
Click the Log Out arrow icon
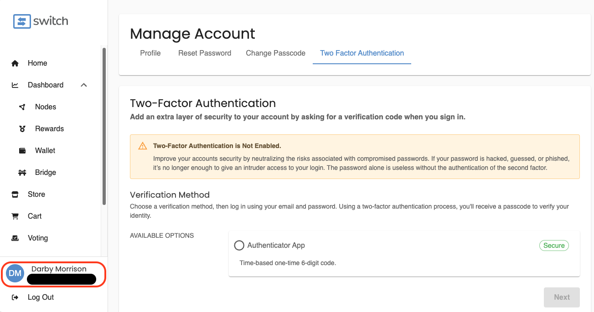coord(15,297)
